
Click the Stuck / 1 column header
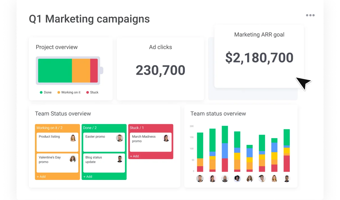[x=137, y=128]
